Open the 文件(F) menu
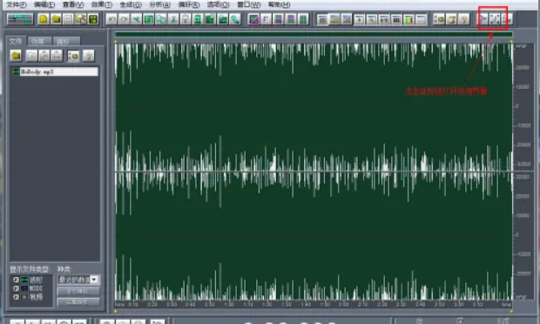Viewport: 540px width, 324px height. (17, 5)
